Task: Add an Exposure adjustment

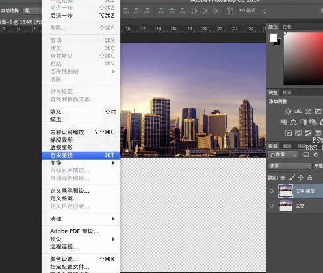Action: [x=318, y=112]
